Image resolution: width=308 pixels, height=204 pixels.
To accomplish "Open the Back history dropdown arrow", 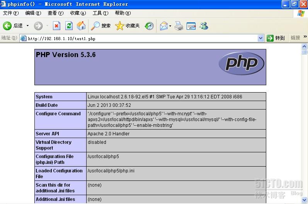I will (x=27, y=26).
